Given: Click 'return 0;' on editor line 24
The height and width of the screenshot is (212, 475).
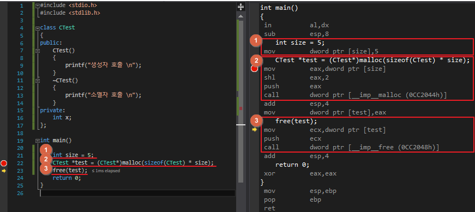Looking at the screenshot, I should click(67, 178).
